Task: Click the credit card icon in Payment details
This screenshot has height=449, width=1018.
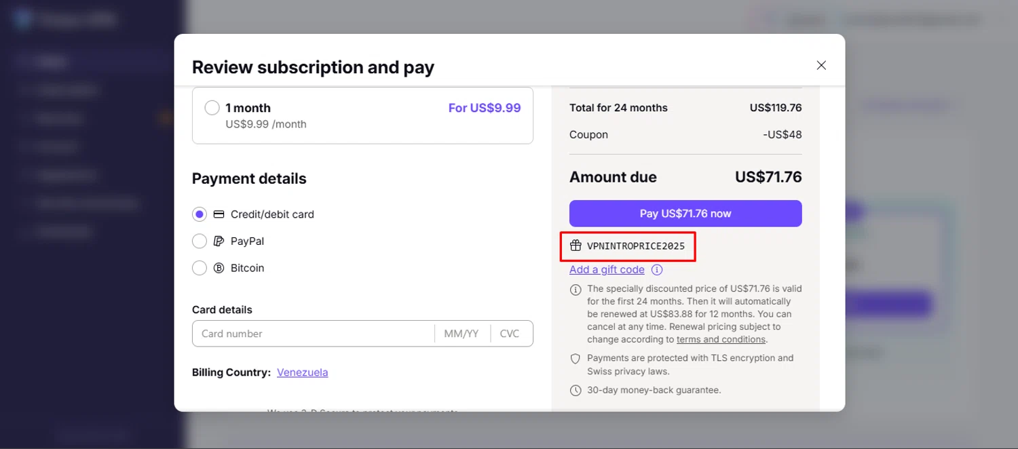Action: (219, 214)
